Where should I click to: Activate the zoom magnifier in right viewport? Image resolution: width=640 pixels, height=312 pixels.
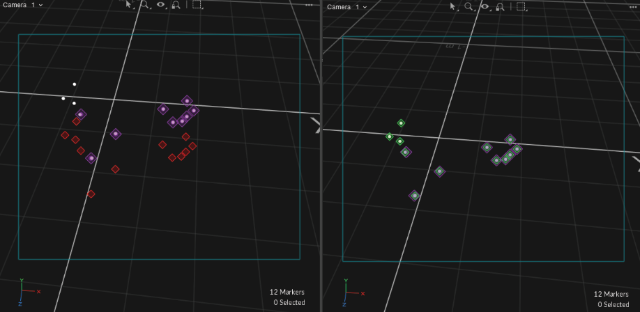click(x=469, y=6)
